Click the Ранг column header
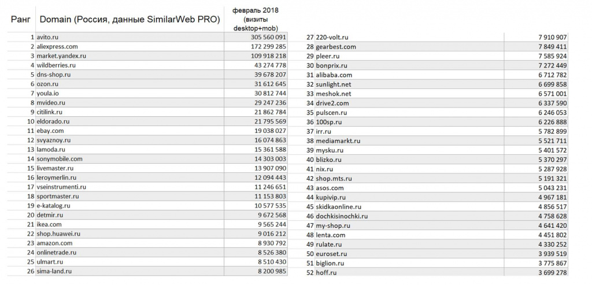This screenshot has width=592, height=285. click(x=21, y=20)
